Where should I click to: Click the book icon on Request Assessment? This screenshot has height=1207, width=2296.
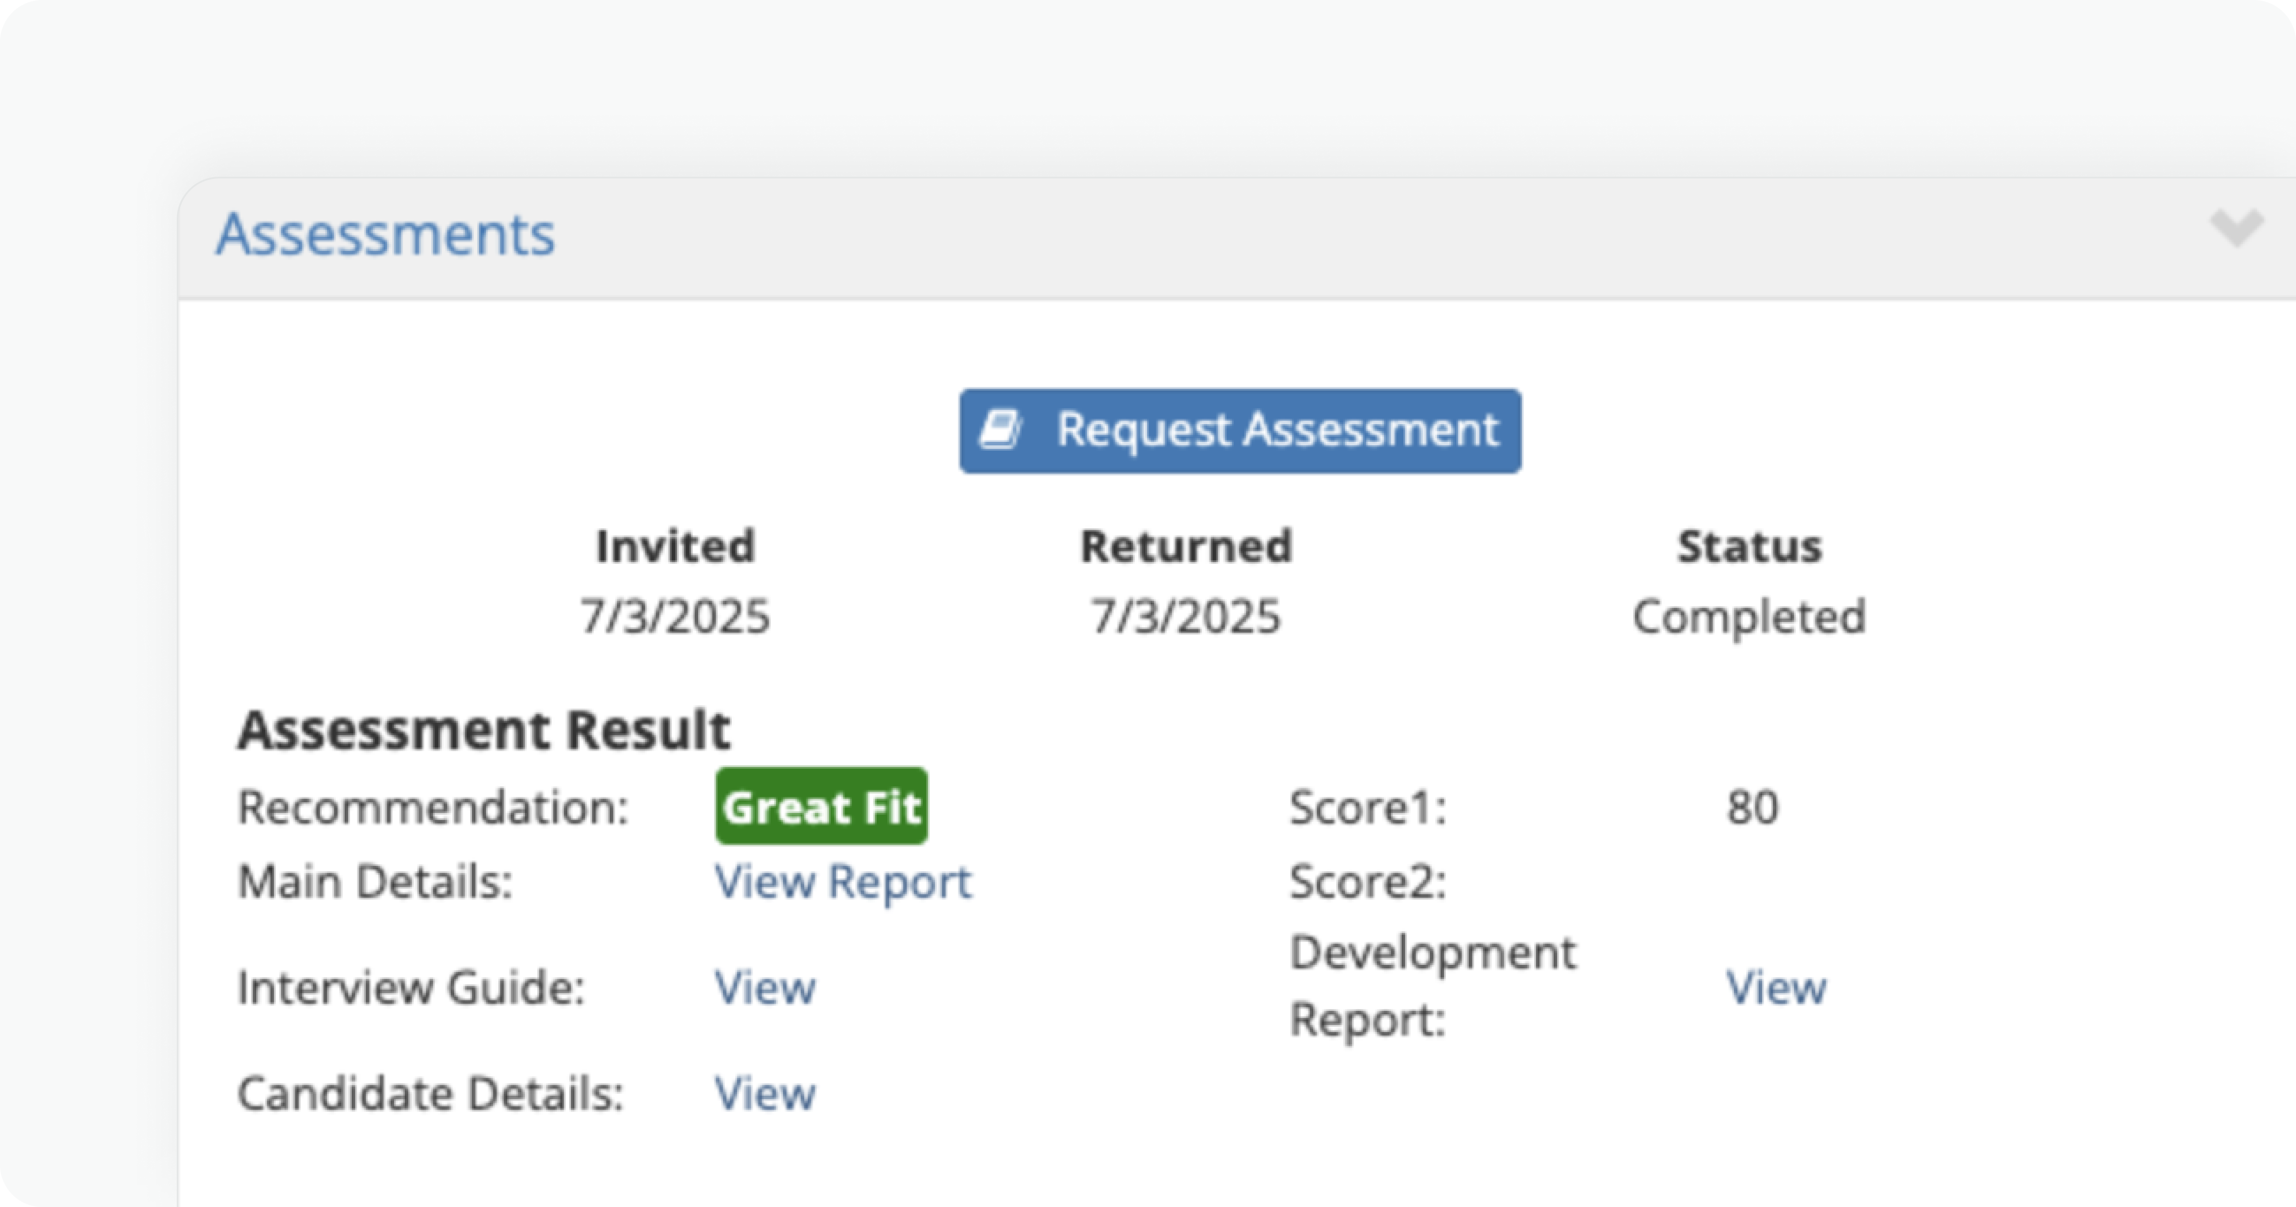pyautogui.click(x=1001, y=431)
